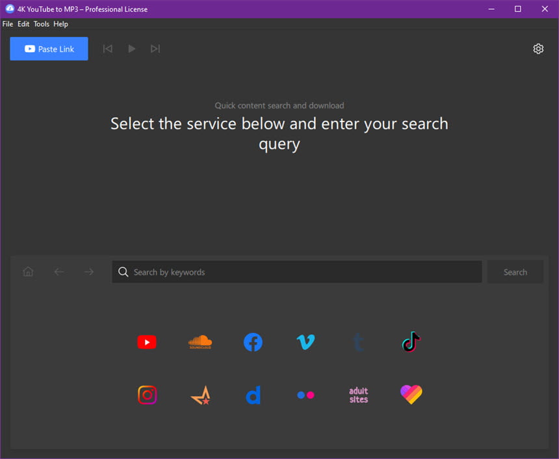Go to browser home page

click(28, 272)
